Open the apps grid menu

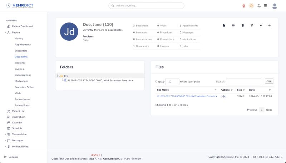click(266, 6)
